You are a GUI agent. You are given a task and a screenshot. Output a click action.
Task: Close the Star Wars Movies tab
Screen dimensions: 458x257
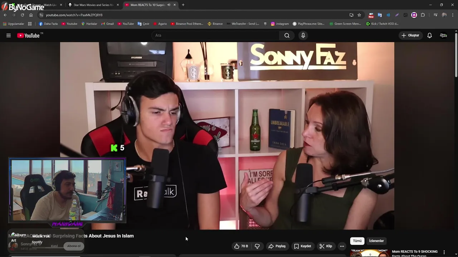click(118, 5)
